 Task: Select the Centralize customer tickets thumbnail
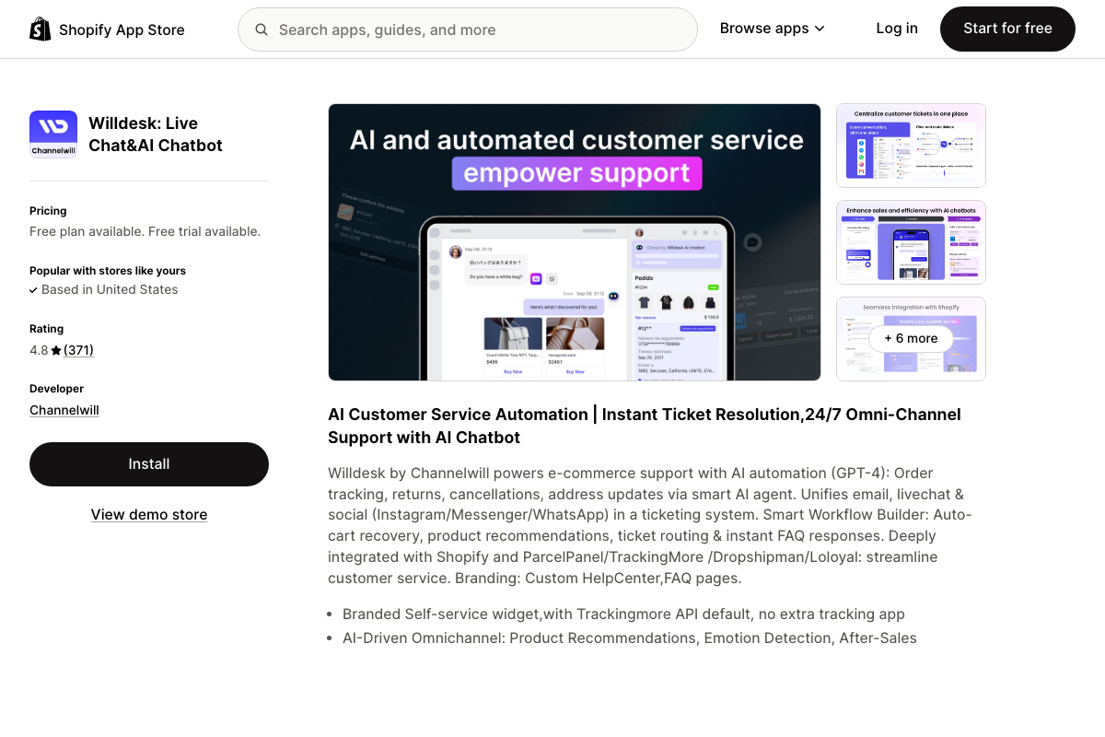click(911, 146)
